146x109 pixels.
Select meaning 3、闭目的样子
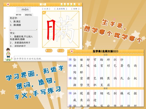[x=18, y=46]
